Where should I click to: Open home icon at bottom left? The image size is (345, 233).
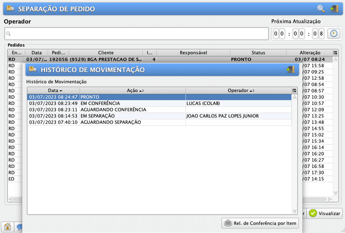(7, 227)
